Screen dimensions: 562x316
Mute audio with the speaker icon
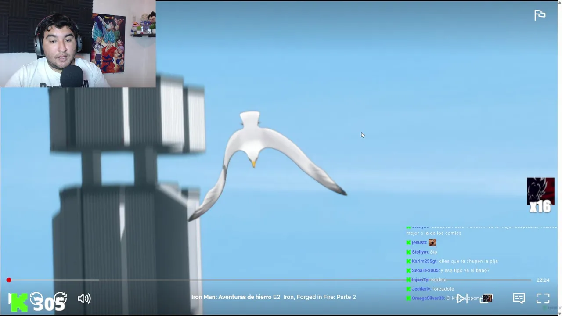tap(84, 298)
